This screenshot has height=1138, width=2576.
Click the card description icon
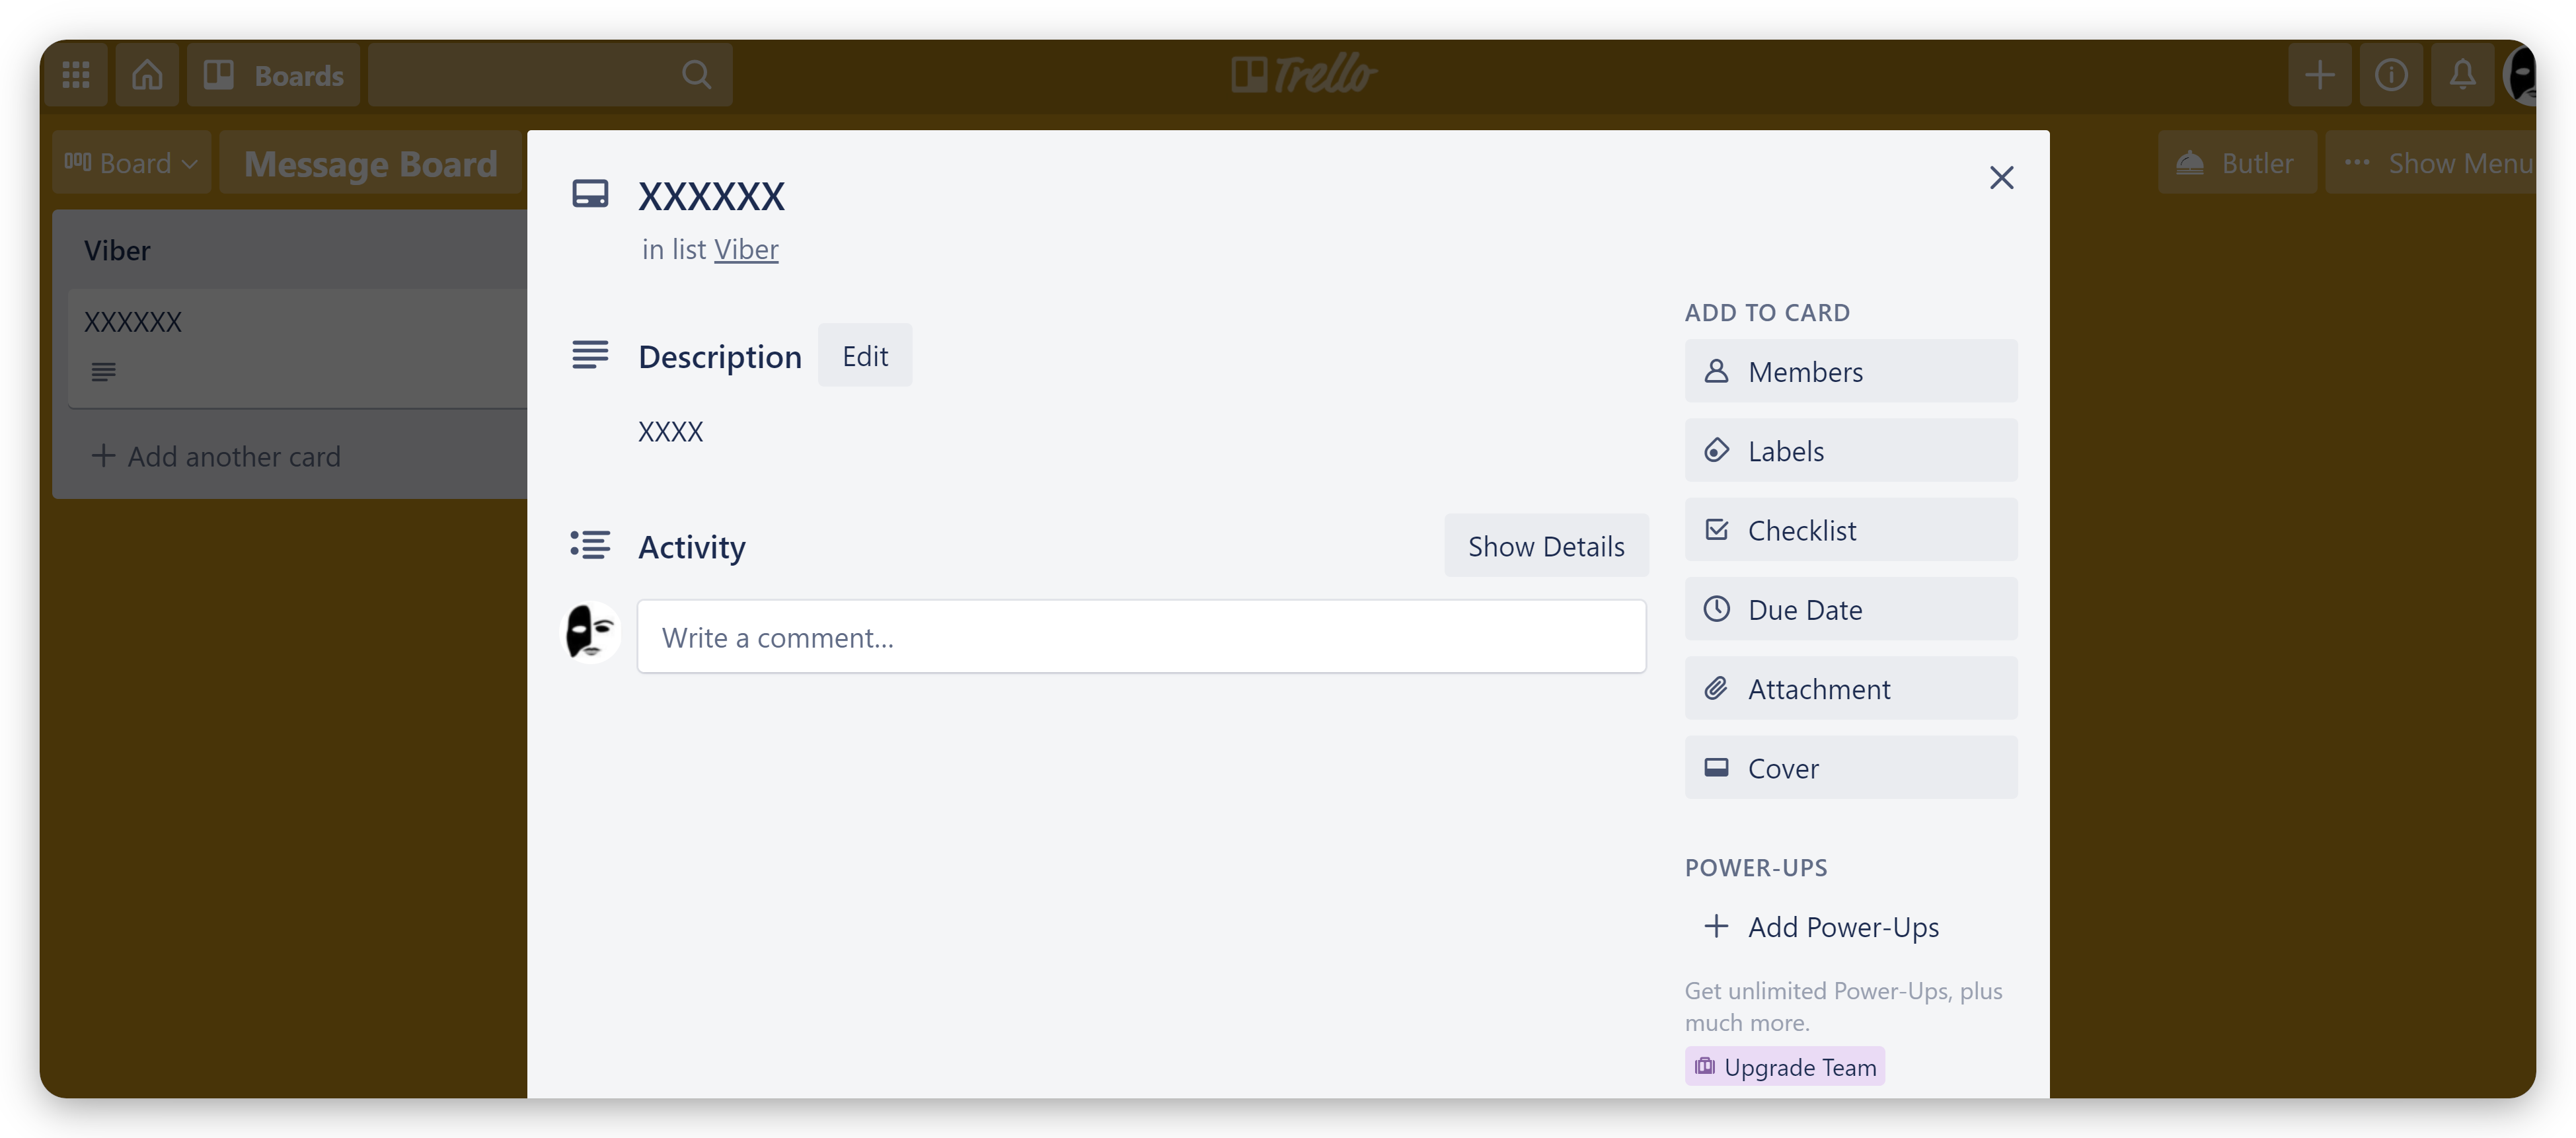[591, 353]
